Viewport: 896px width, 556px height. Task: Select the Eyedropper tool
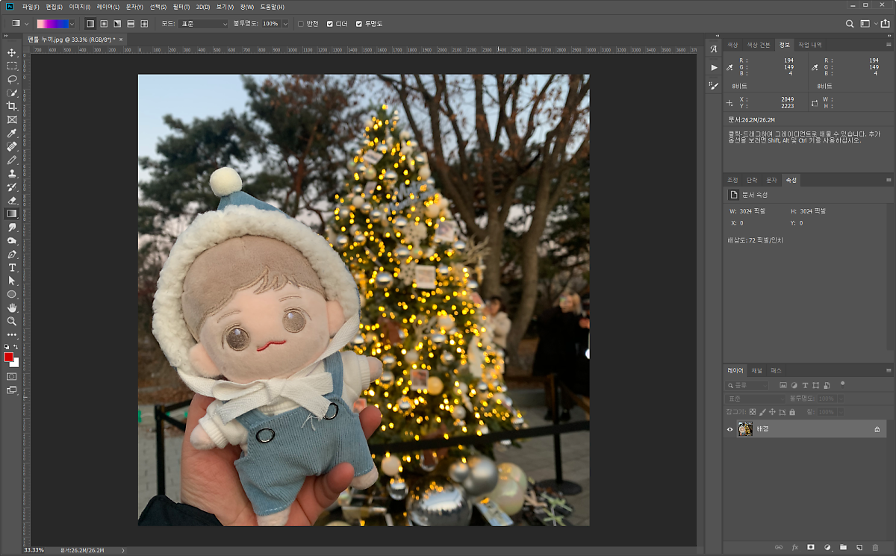point(12,134)
